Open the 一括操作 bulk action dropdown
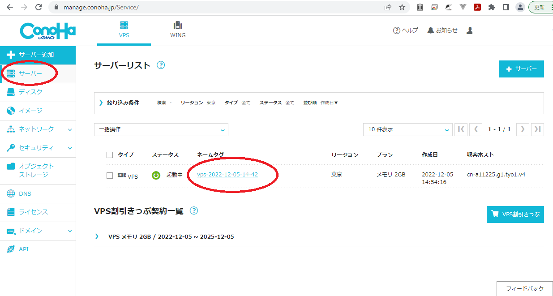The width and height of the screenshot is (553, 296). pyautogui.click(x=161, y=129)
